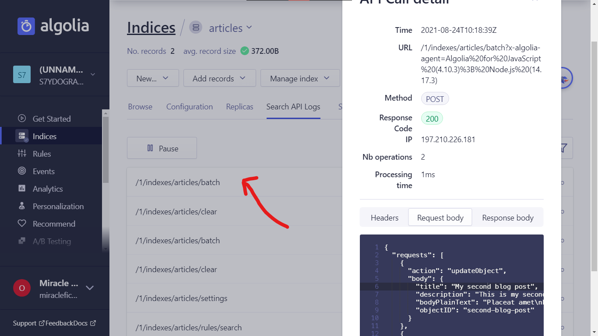Image resolution: width=598 pixels, height=336 pixels.
Task: Open the New... dropdown
Action: coord(153,78)
